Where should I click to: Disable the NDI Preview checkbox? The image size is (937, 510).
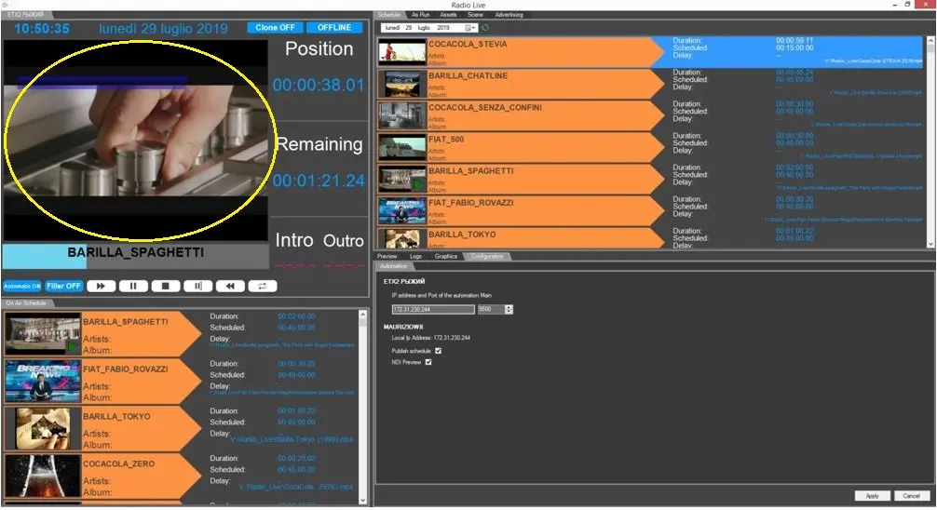pyautogui.click(x=428, y=362)
